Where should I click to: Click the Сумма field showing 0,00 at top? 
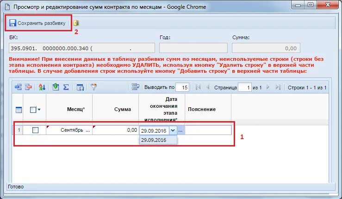[x=266, y=48]
